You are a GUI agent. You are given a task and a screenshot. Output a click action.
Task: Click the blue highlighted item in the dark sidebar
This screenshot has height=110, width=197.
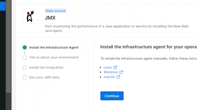point(3,6)
